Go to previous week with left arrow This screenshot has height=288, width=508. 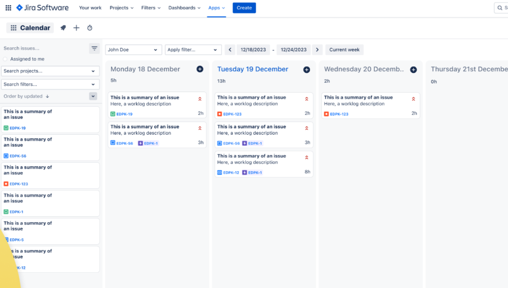(230, 50)
